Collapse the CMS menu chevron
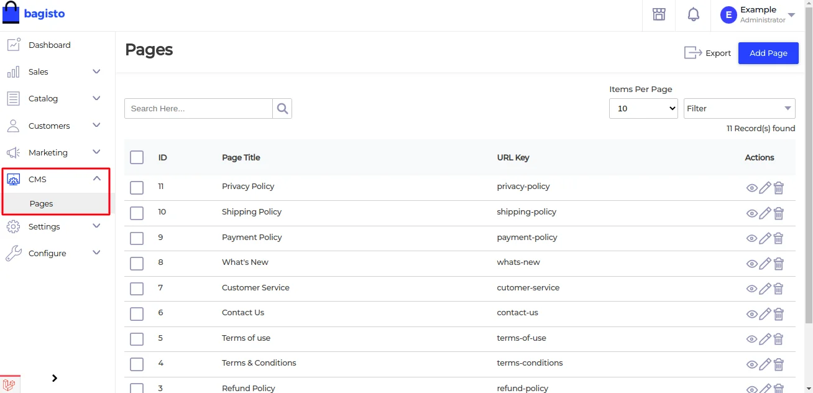 point(96,178)
